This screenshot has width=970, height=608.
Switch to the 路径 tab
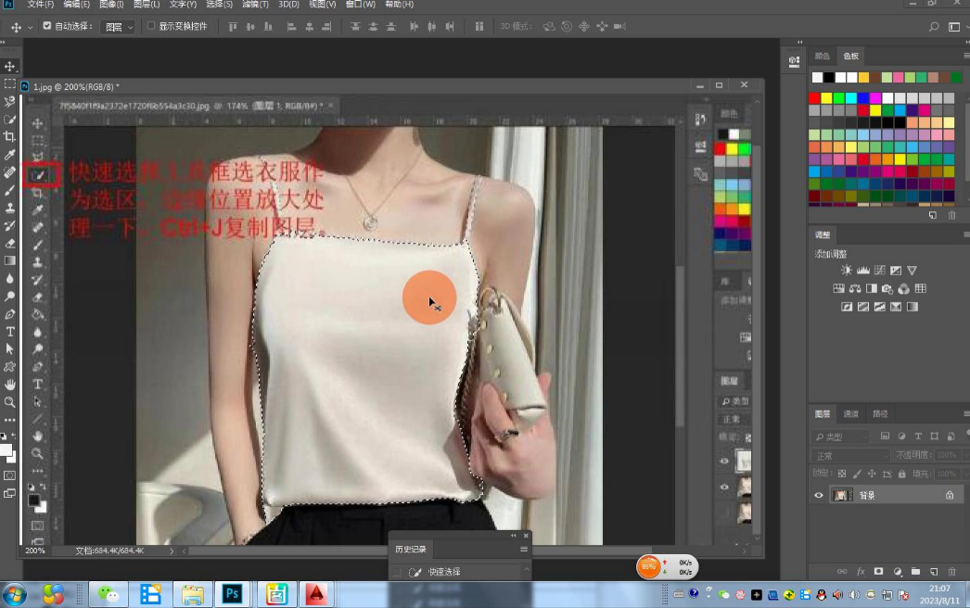pyautogui.click(x=880, y=413)
